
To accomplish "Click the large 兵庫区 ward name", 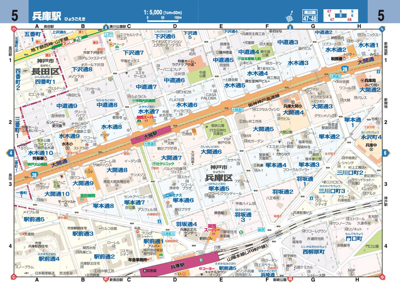I will point(218,178).
